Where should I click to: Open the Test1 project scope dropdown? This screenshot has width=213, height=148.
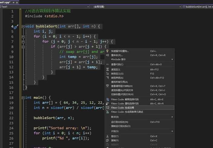click(x=88, y=7)
